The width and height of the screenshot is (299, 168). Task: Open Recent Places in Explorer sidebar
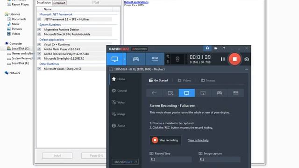18,4
